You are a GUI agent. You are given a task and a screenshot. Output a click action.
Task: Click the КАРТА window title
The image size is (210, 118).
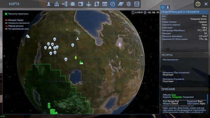(x=14, y=4)
